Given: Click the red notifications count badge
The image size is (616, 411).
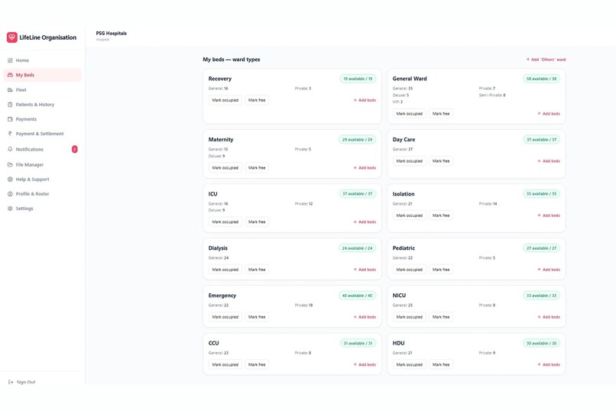Looking at the screenshot, I should coord(75,149).
